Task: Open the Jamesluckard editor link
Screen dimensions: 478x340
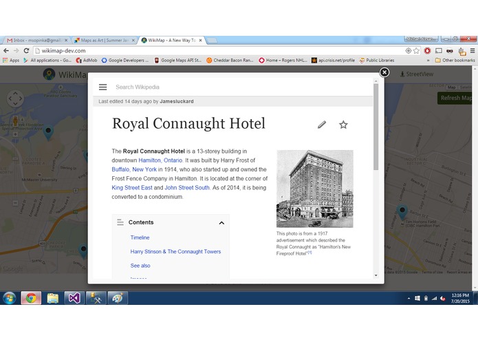Action: [x=177, y=102]
